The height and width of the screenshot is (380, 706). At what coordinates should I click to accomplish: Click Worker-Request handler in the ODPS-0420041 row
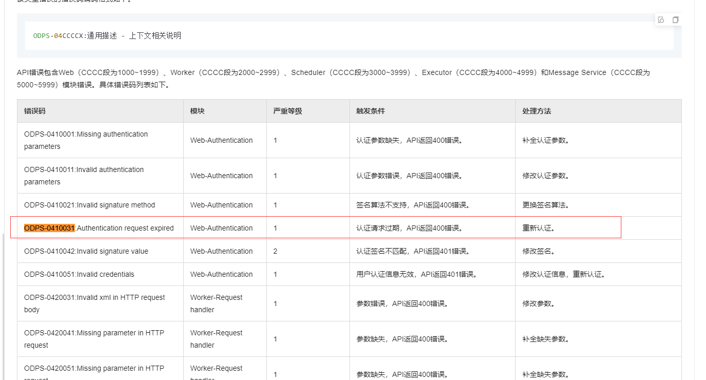click(x=217, y=339)
